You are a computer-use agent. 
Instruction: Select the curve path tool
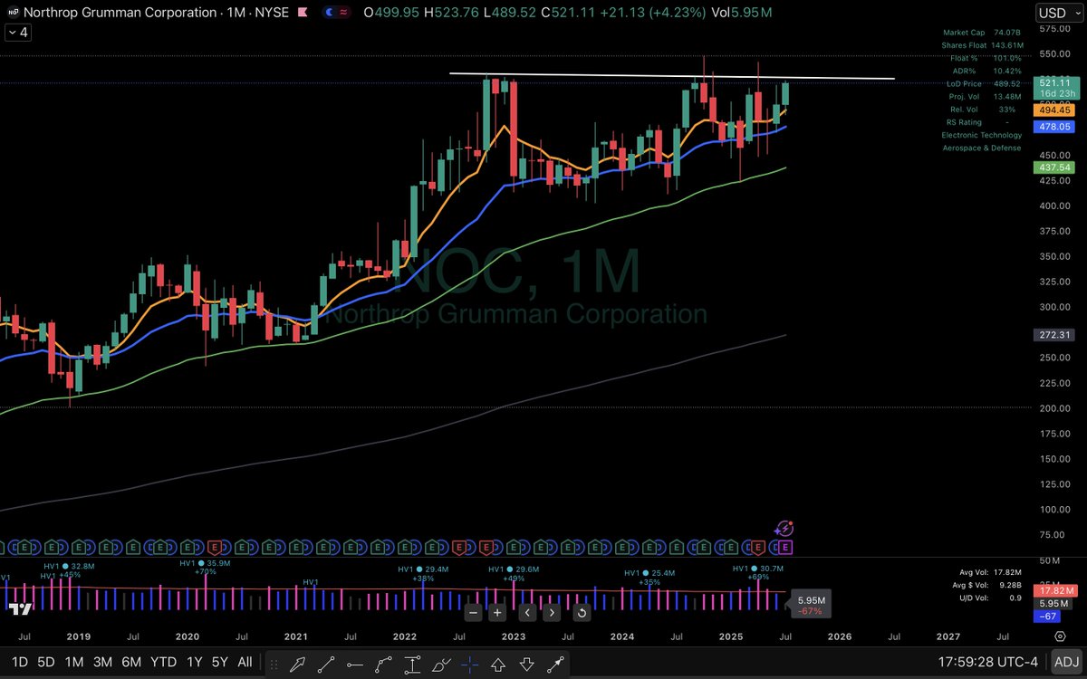384,663
